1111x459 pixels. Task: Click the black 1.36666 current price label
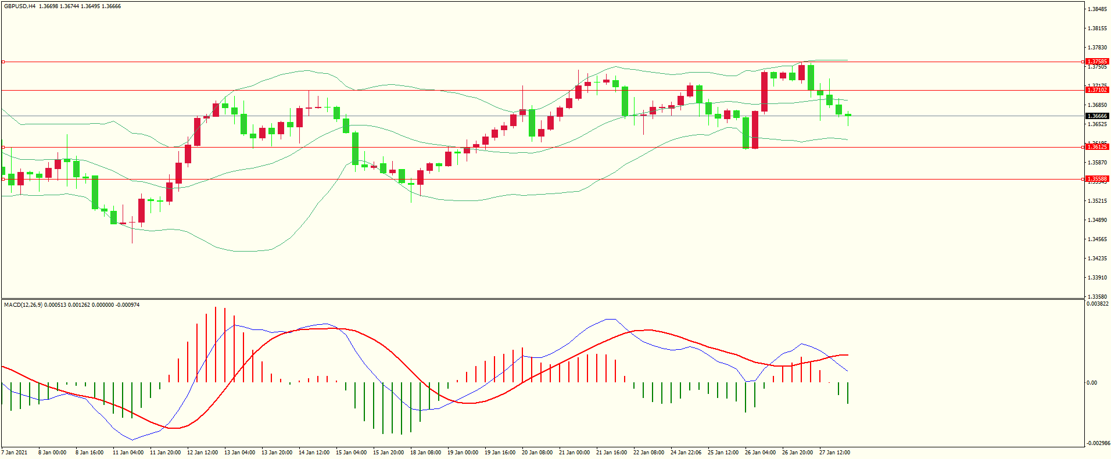click(1097, 116)
